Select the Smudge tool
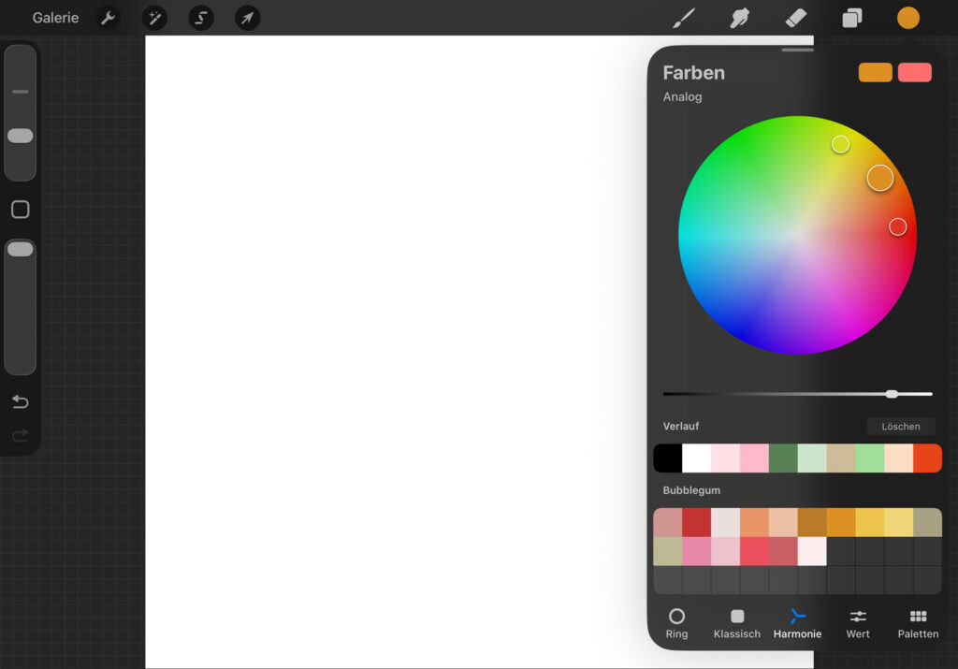Viewport: 958px width, 669px height. pos(739,18)
